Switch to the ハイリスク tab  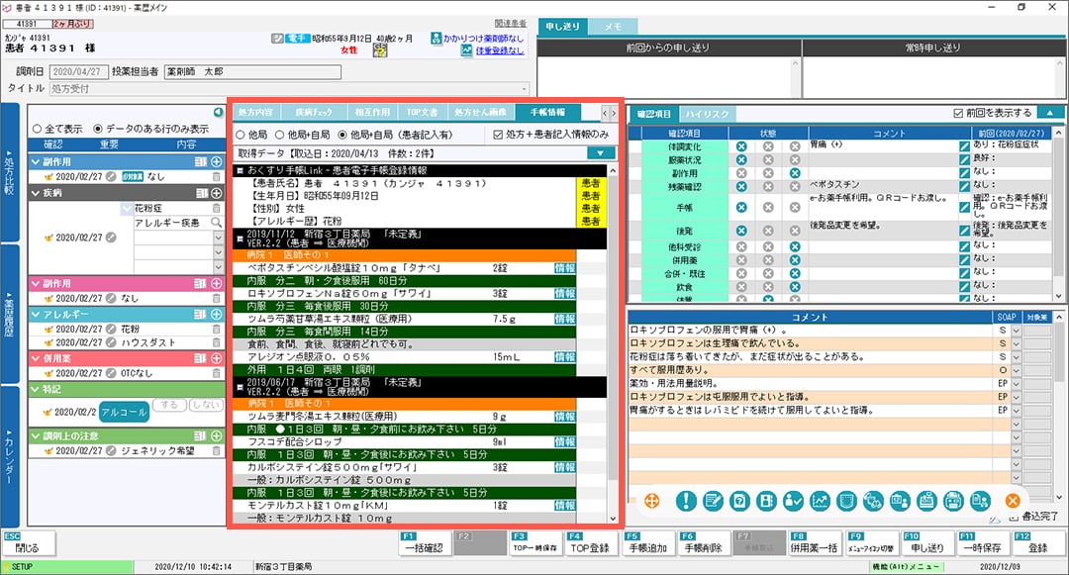(x=707, y=114)
